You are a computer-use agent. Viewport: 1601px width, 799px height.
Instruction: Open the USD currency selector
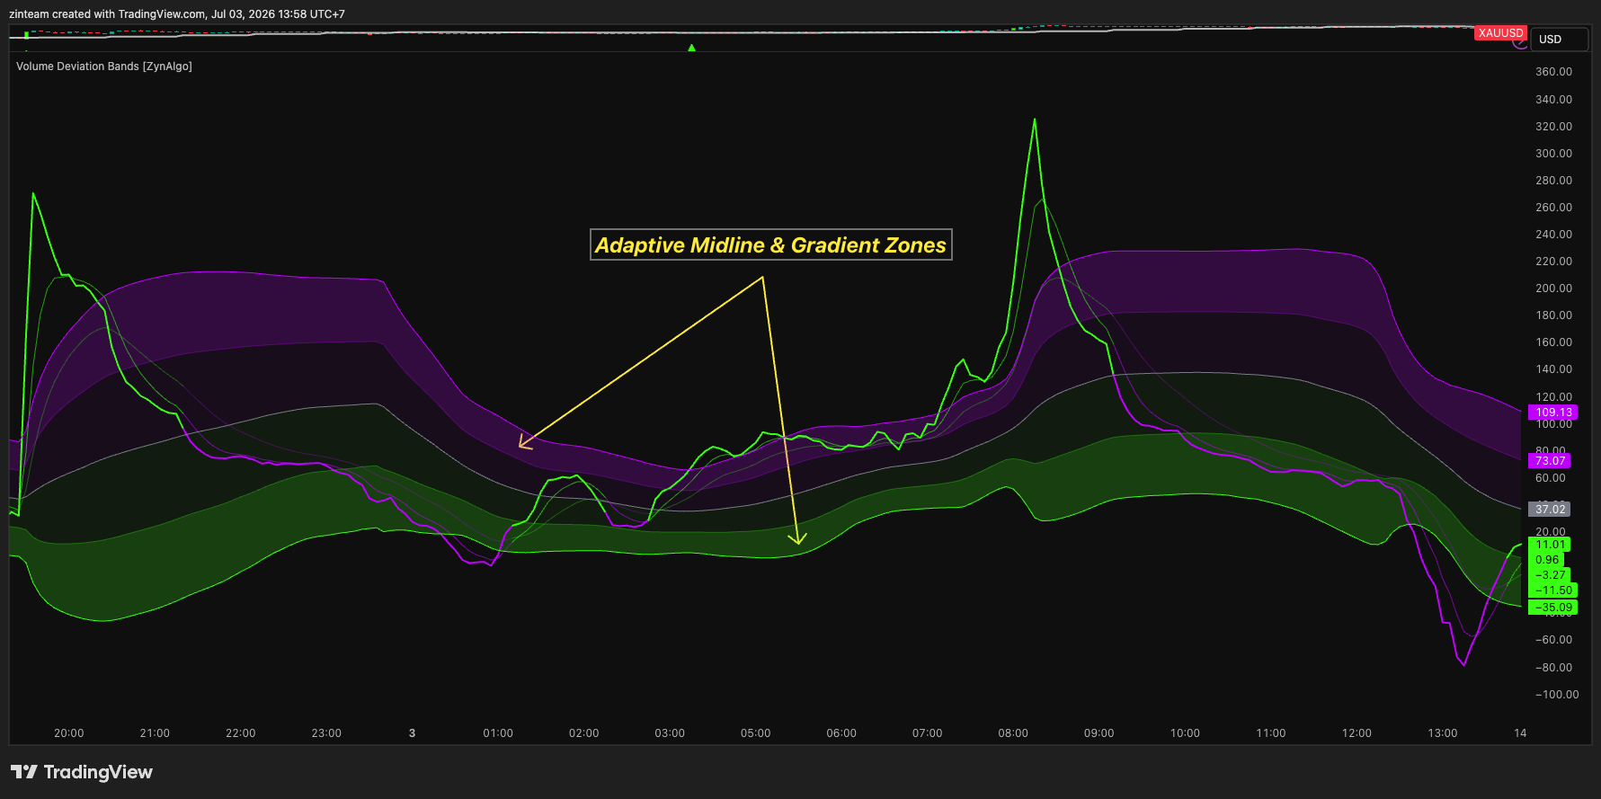click(1560, 40)
